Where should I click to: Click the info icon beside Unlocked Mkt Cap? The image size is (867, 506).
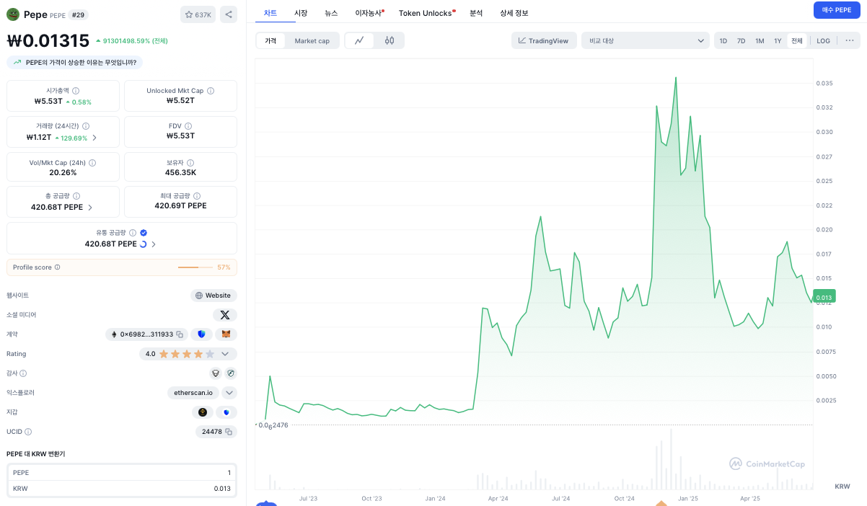pyautogui.click(x=211, y=91)
